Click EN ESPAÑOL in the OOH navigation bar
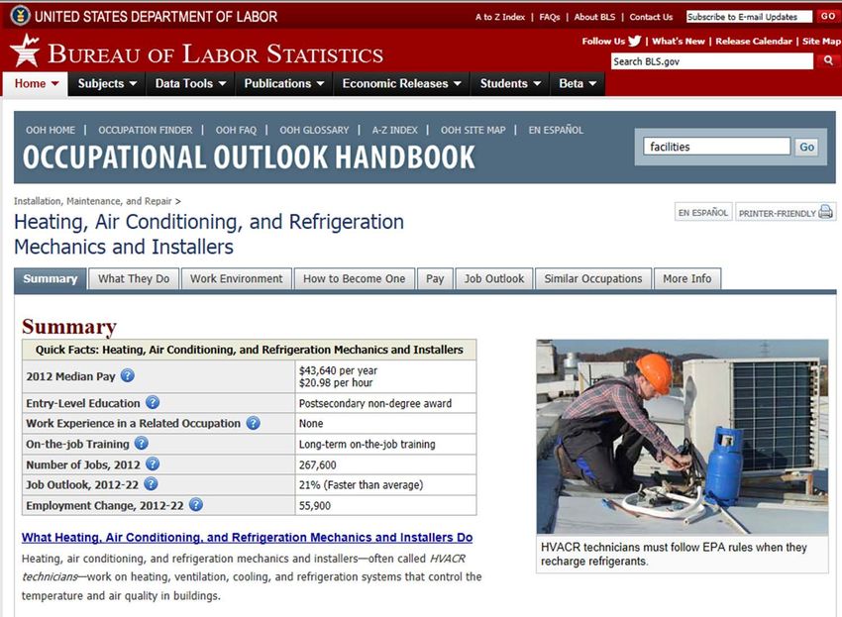842x617 pixels. point(556,130)
